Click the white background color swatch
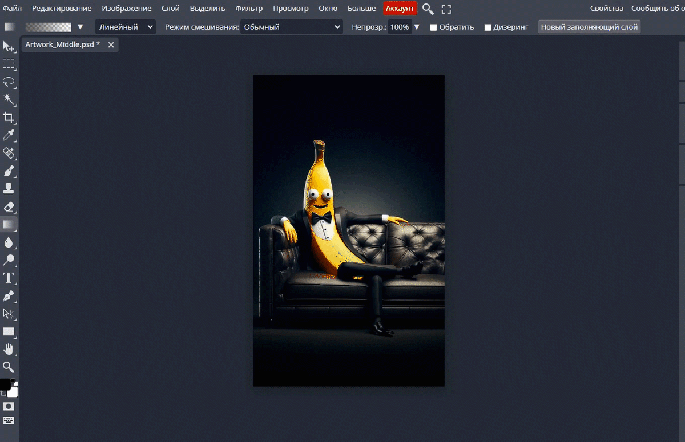 14,393
